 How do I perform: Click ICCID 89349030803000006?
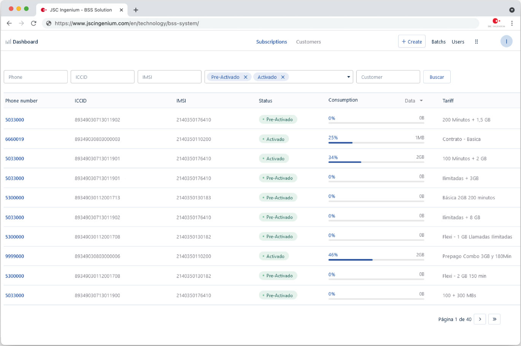(97, 256)
